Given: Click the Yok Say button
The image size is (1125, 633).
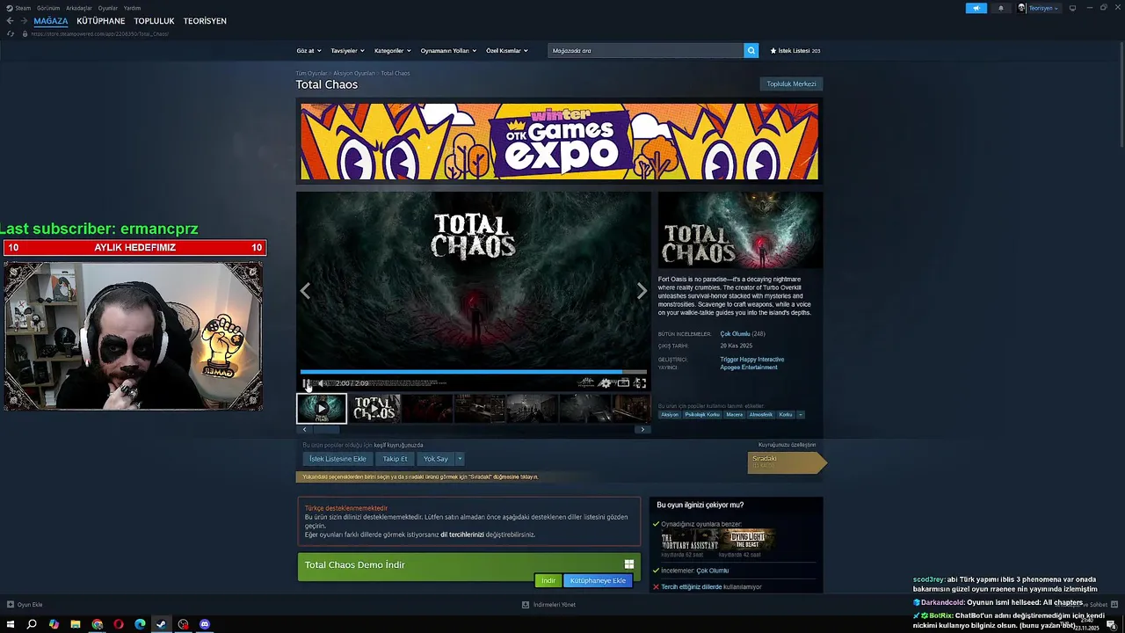Looking at the screenshot, I should point(435,459).
